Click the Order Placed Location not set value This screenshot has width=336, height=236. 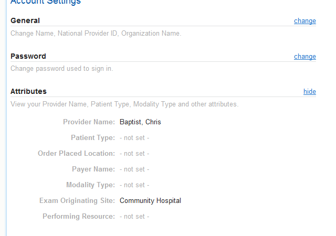[134, 154]
